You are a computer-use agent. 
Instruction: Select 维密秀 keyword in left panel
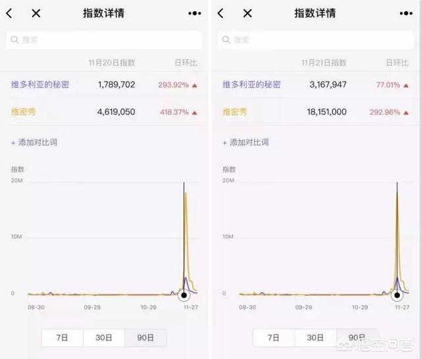(x=24, y=112)
